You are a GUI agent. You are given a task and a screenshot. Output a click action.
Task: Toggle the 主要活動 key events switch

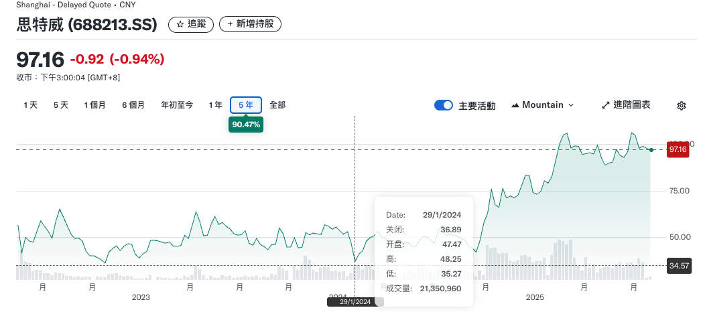[444, 105]
